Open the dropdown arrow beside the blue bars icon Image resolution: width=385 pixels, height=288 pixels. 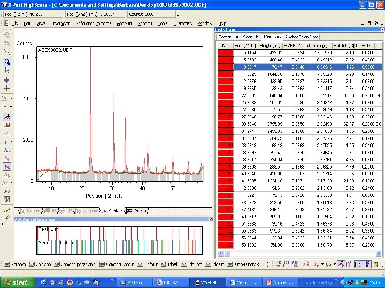[x=11, y=141]
